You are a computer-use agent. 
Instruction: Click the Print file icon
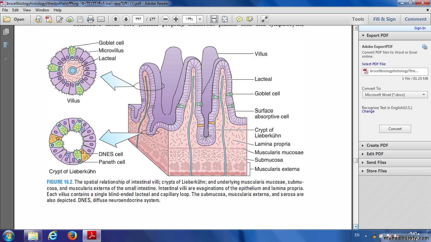91,19
